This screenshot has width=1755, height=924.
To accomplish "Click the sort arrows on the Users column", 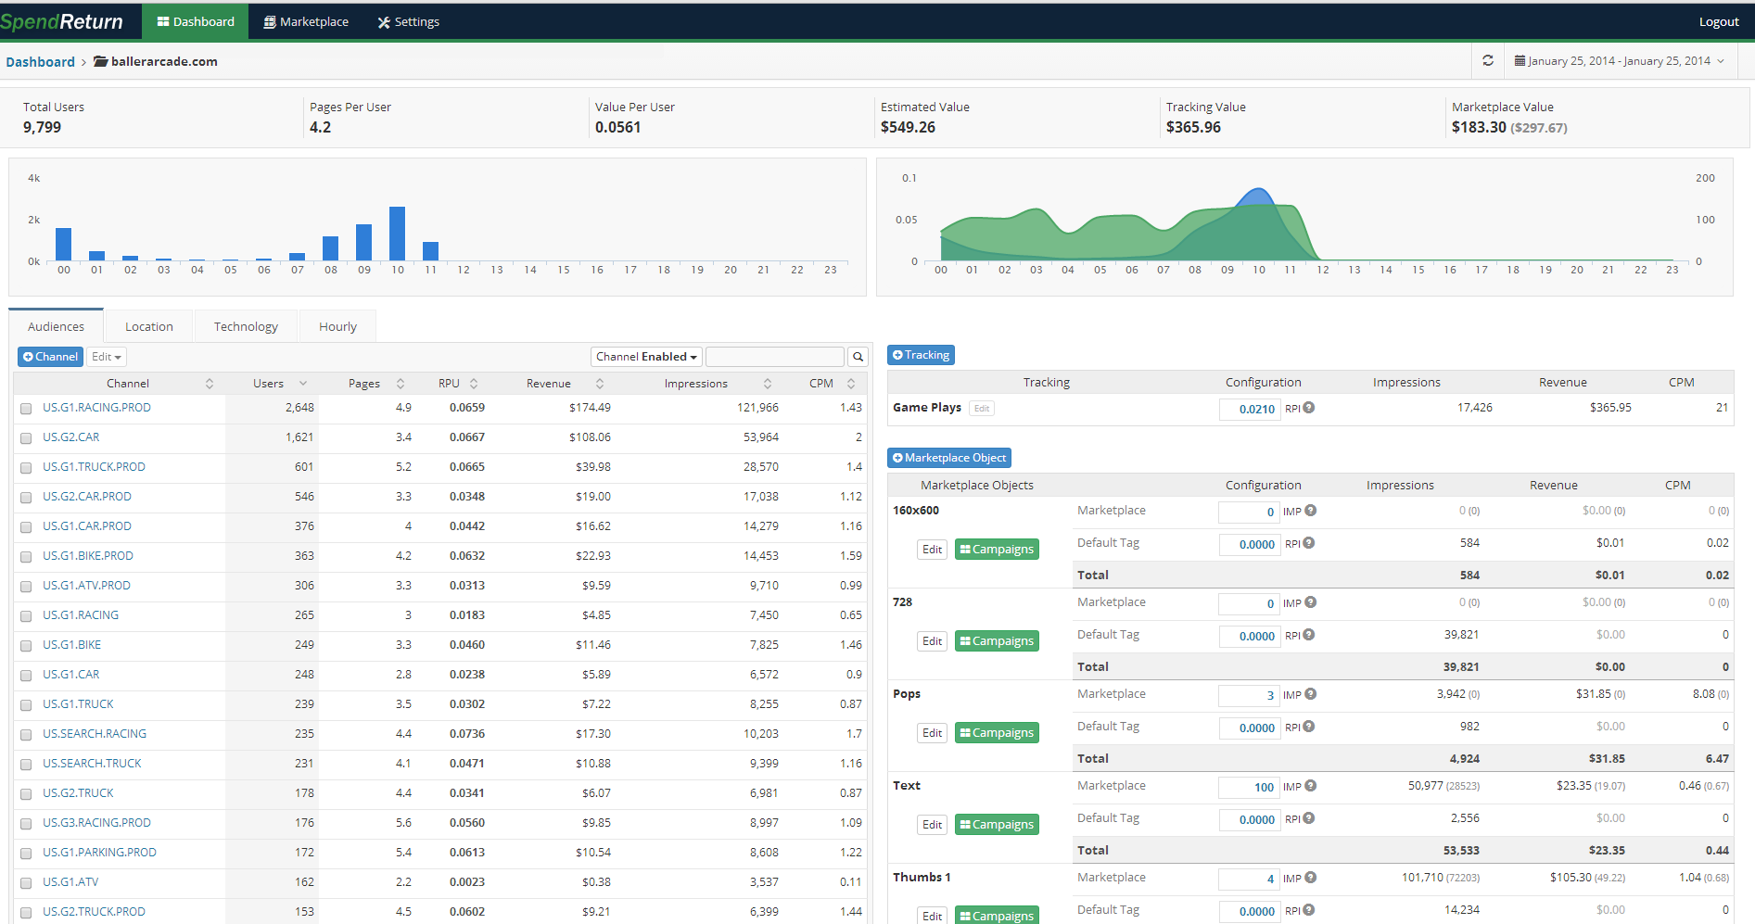I will point(305,382).
